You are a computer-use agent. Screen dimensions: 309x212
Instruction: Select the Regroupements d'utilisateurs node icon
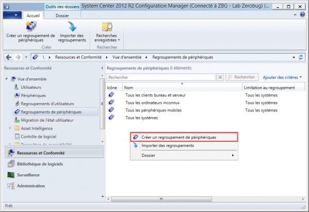tap(18, 104)
